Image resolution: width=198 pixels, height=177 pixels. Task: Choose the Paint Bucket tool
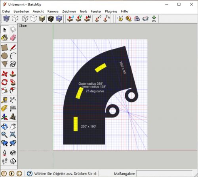click(x=4, y=38)
